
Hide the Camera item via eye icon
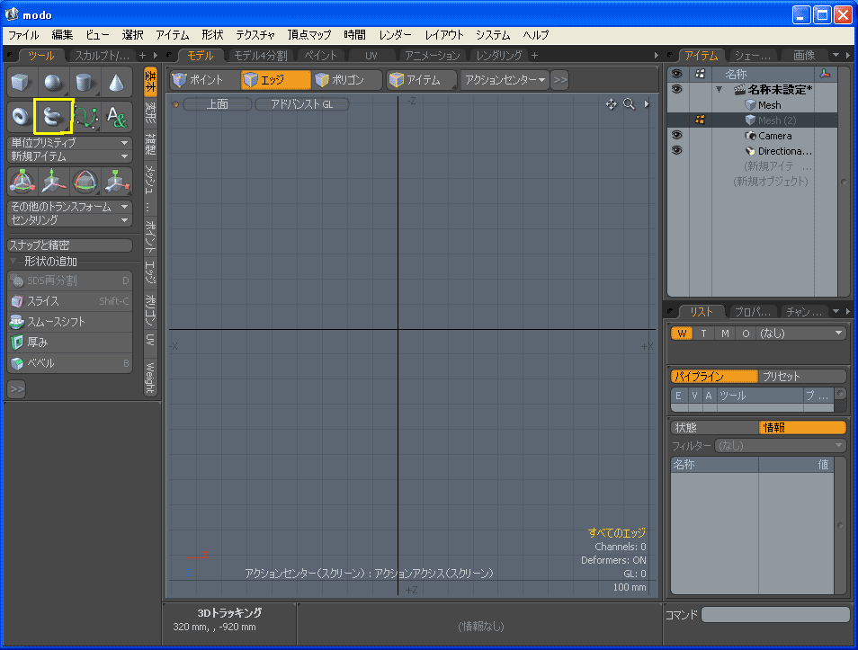[x=675, y=136]
